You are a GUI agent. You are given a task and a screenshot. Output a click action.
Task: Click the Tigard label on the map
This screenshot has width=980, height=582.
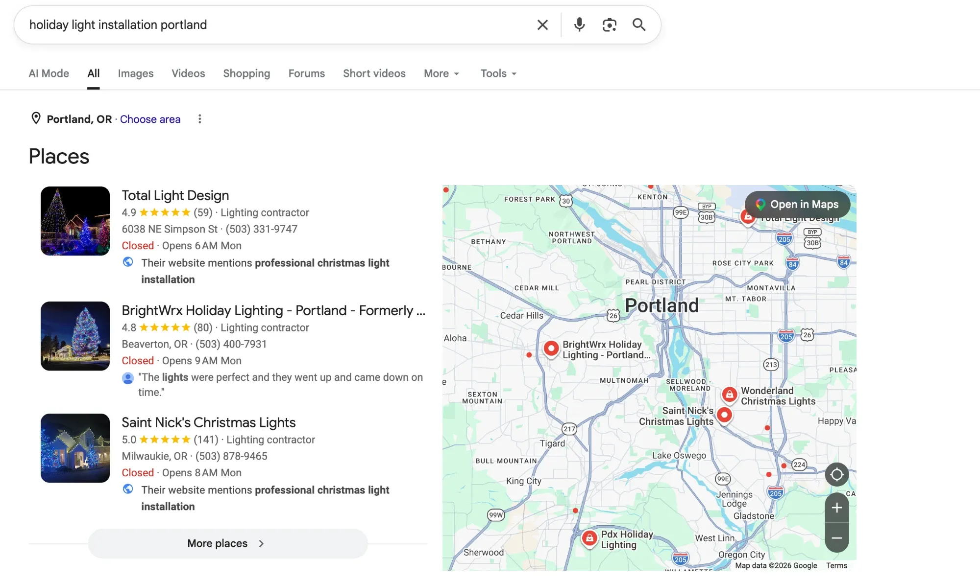click(x=552, y=443)
